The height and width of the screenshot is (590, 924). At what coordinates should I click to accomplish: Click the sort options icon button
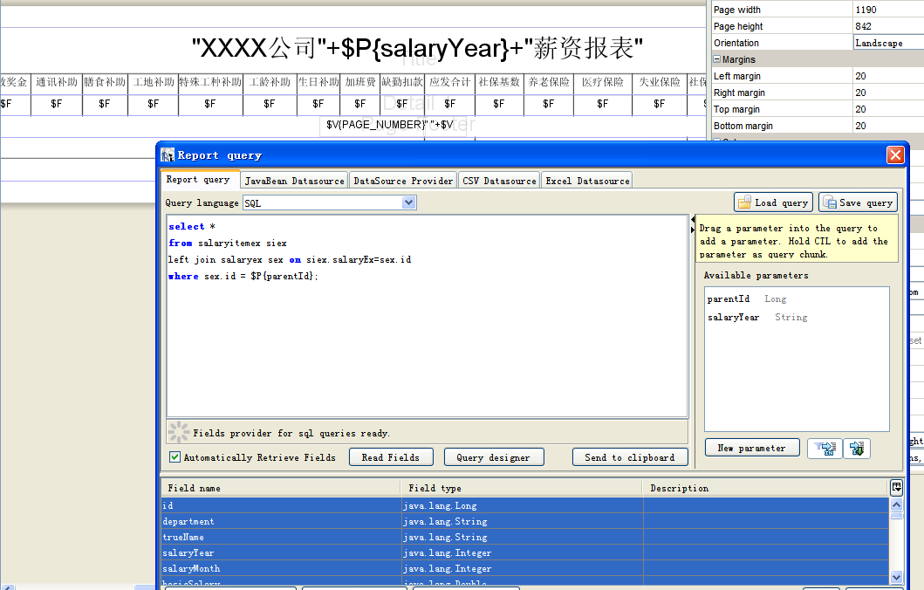[x=856, y=448]
